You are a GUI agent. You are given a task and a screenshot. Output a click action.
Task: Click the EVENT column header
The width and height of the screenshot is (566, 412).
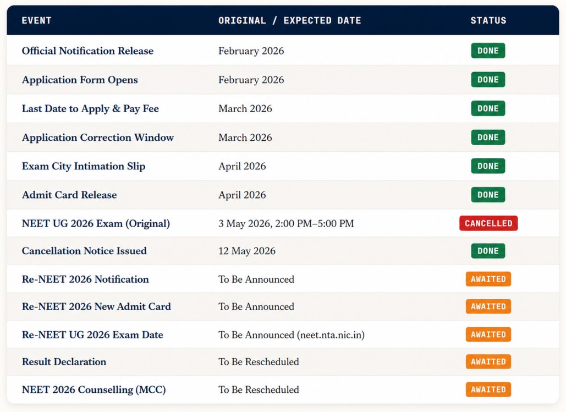pyautogui.click(x=36, y=20)
